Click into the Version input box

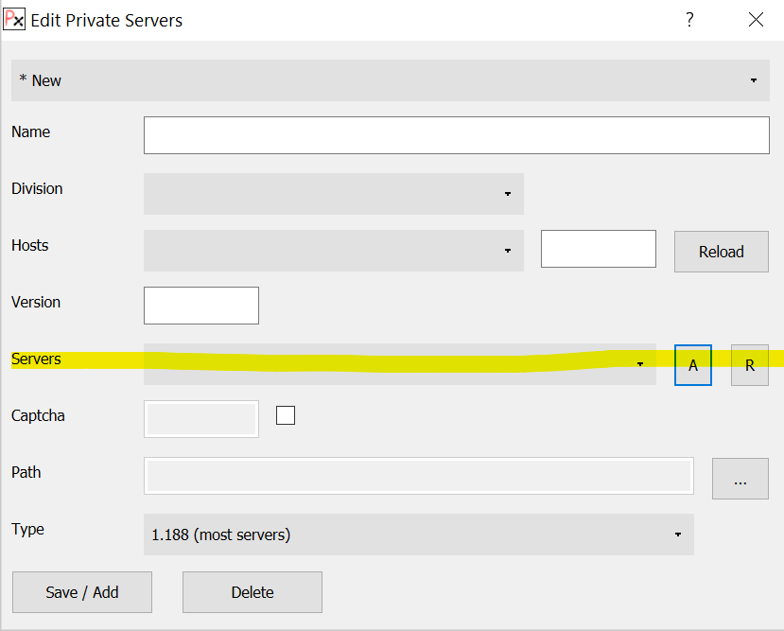pos(200,306)
